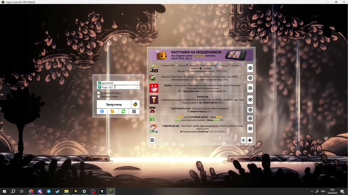
Task: Click the TWENTURE T logo
Action: [x=154, y=100]
